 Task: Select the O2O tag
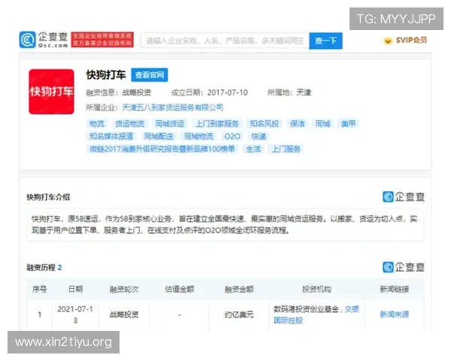232,136
